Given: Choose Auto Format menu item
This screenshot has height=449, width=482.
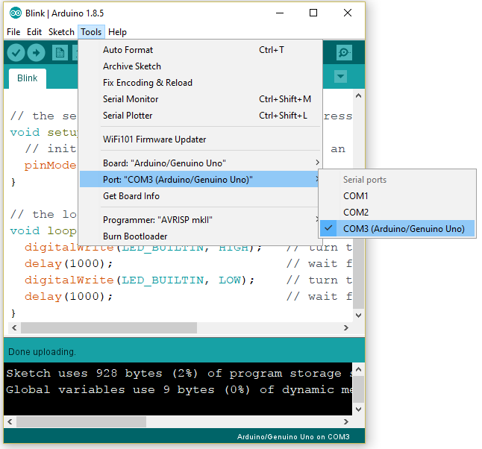Looking at the screenshot, I should pyautogui.click(x=201, y=50).
